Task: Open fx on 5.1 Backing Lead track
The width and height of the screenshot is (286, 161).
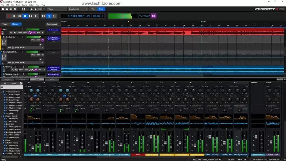Action: point(36,70)
